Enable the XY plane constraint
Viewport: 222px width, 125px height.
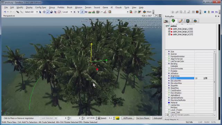(x=86, y=12)
